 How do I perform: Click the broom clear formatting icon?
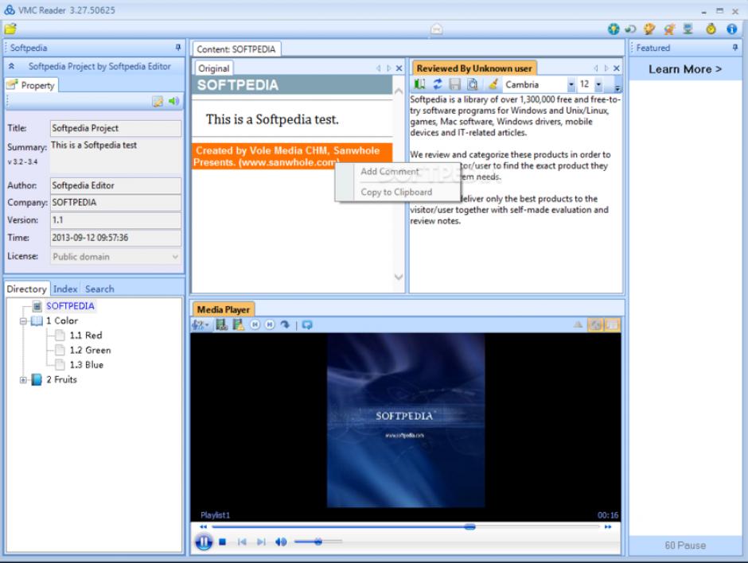[x=493, y=84]
